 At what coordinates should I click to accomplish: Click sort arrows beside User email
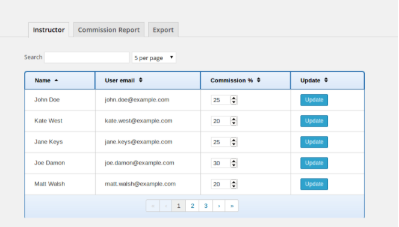(x=140, y=80)
